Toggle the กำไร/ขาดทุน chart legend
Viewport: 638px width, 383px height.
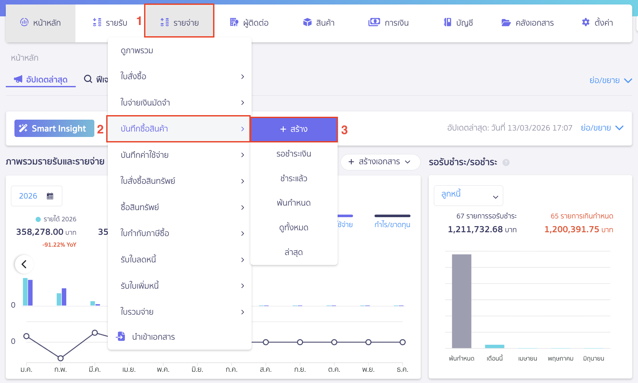pos(392,224)
